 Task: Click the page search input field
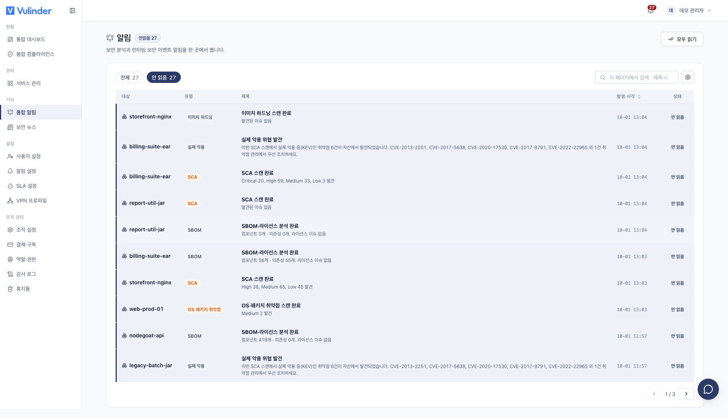(x=636, y=77)
